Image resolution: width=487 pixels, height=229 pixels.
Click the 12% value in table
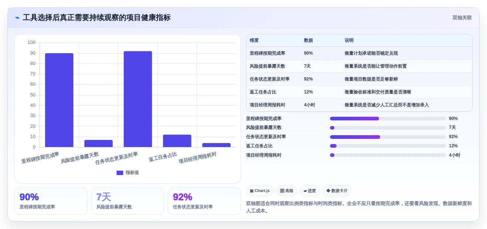[x=309, y=92]
